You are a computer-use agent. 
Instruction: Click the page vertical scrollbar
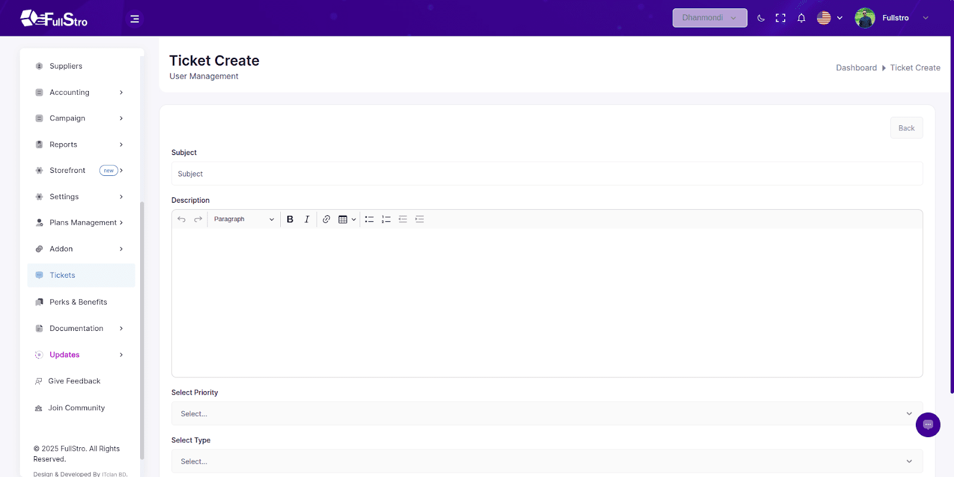pyautogui.click(x=952, y=215)
